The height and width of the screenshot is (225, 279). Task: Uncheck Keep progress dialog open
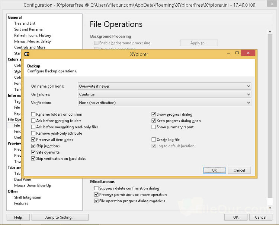[x=154, y=121]
